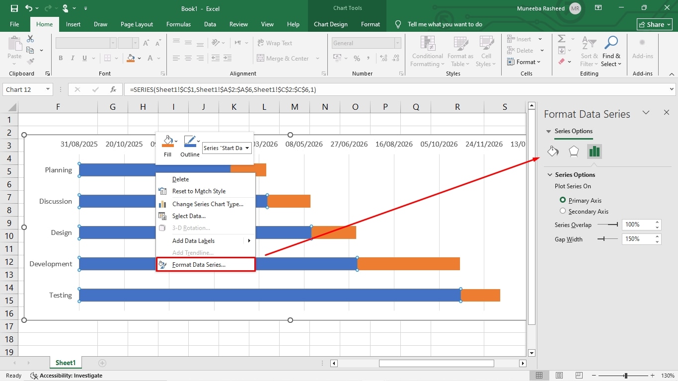
Task: Open Conditional Formatting menu
Action: point(427,51)
